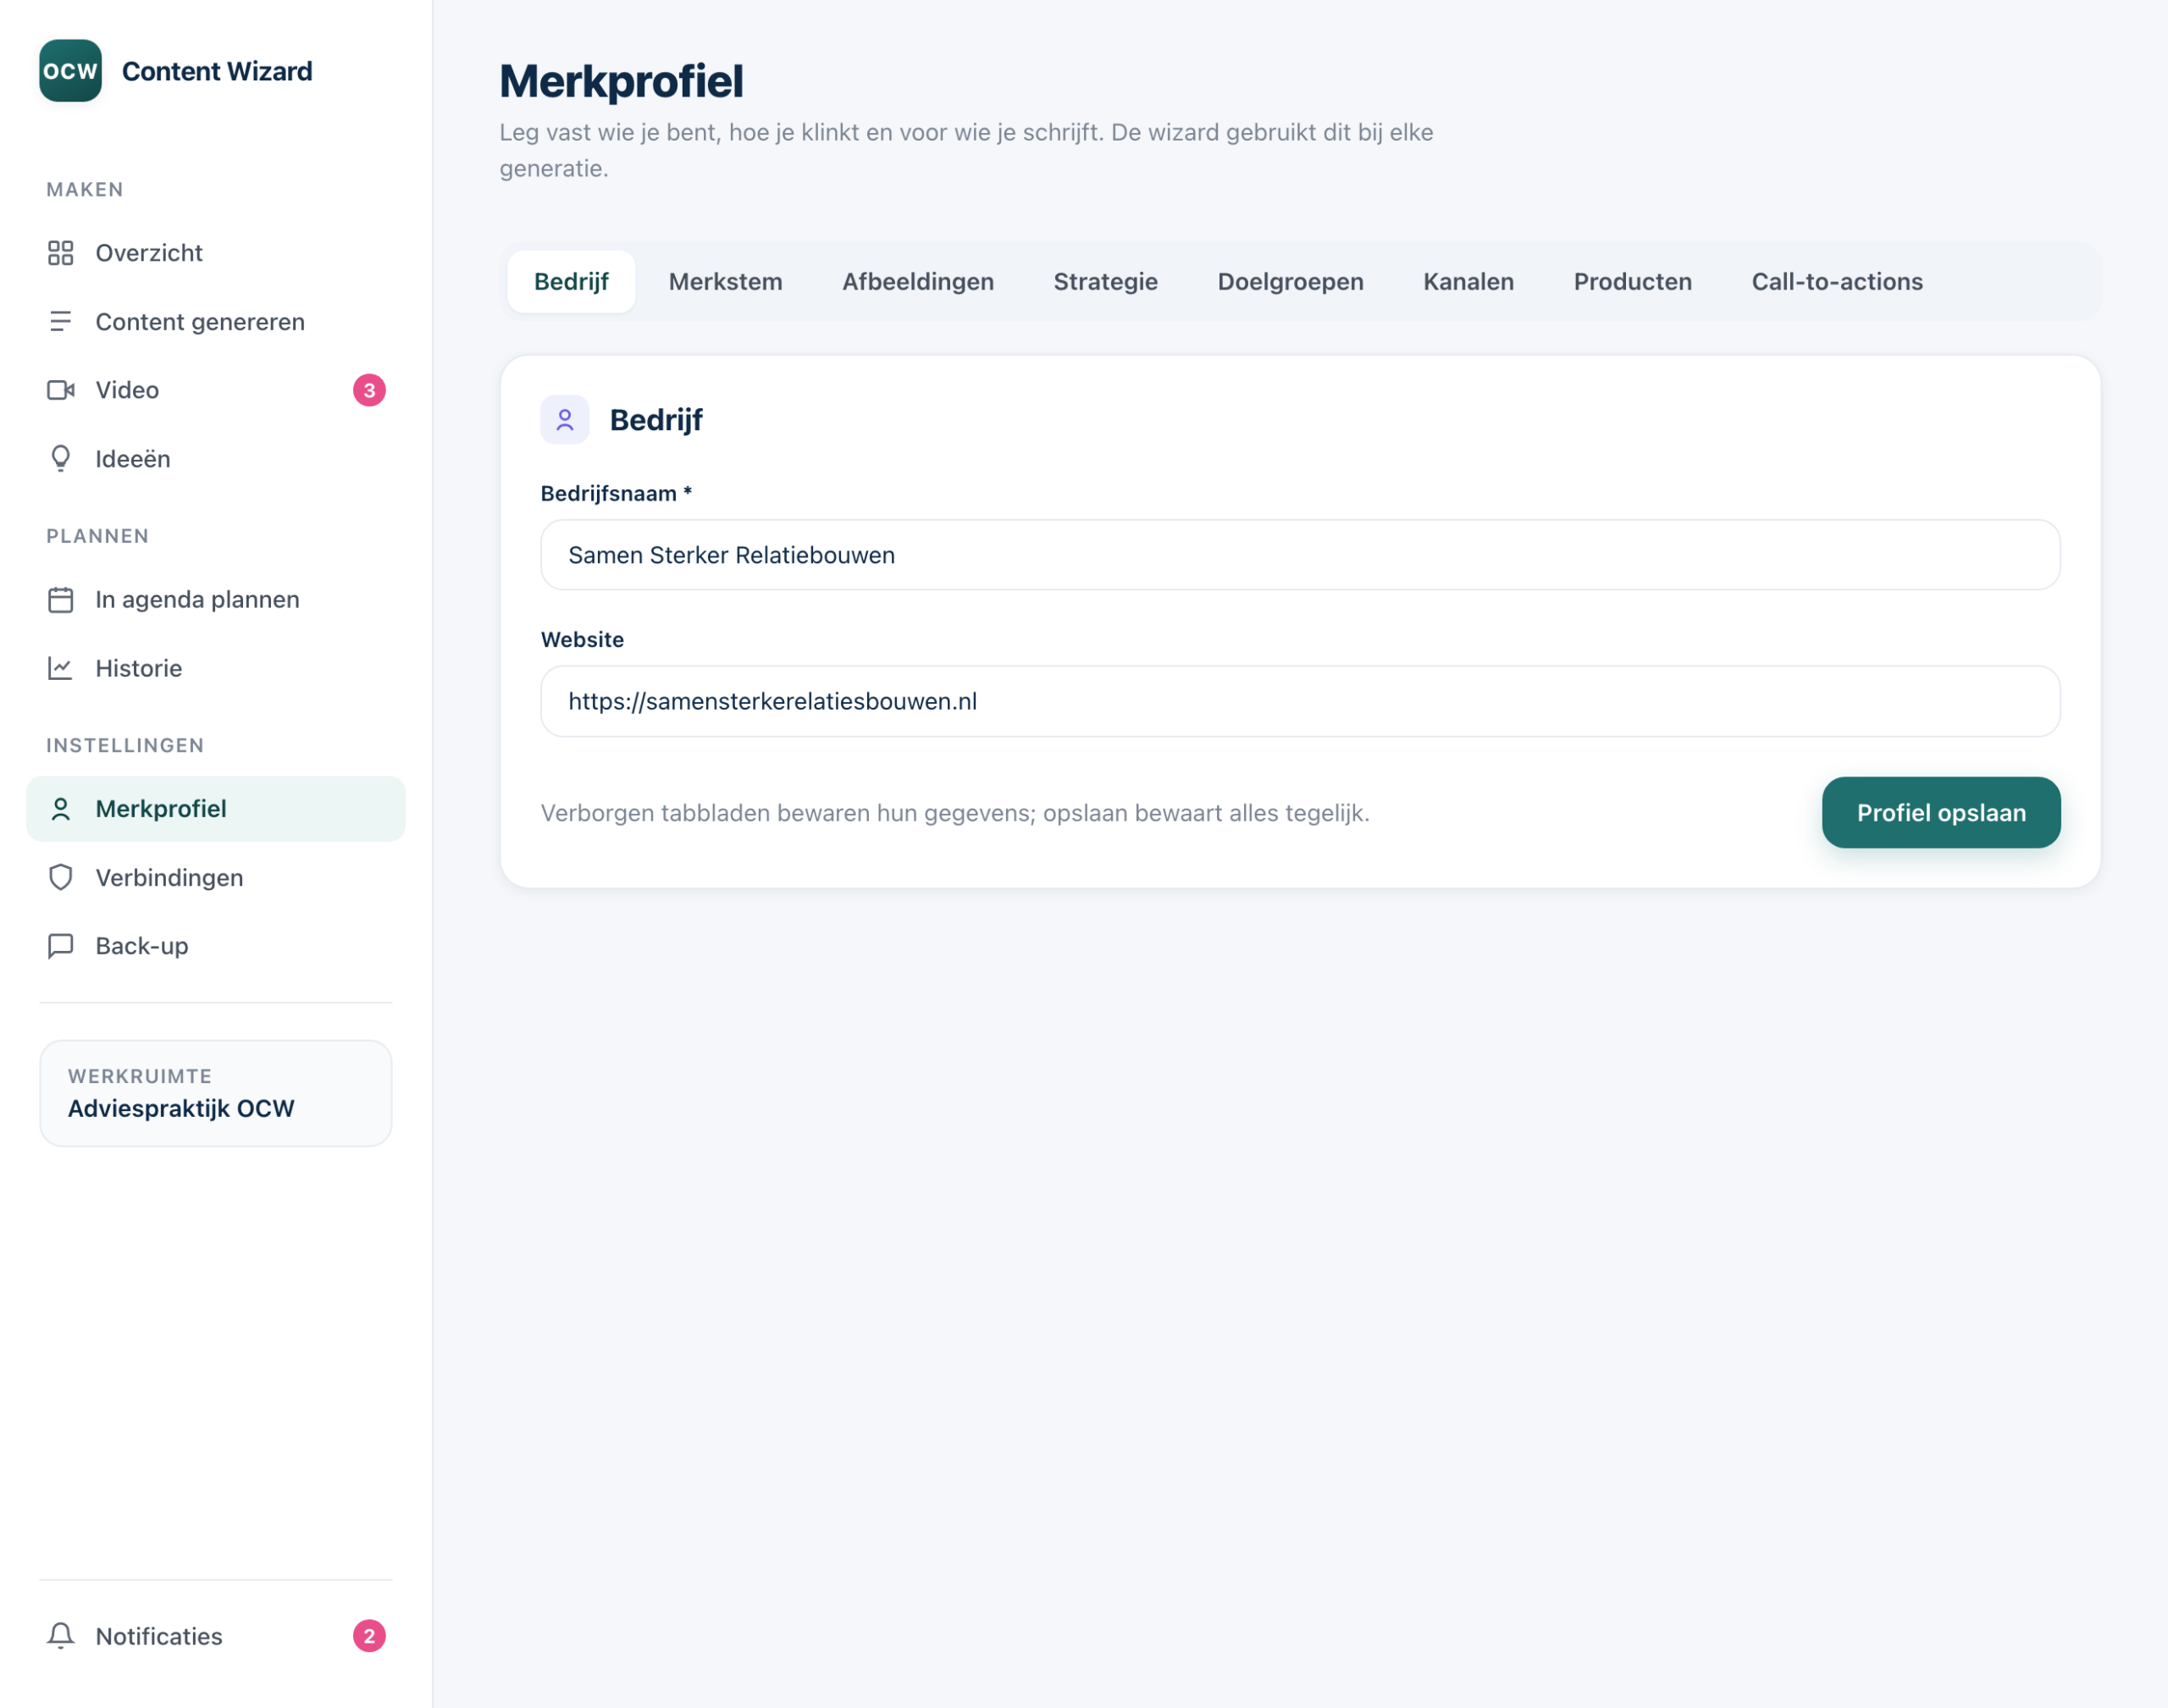This screenshot has height=1708, width=2168.
Task: Click the Overzicht grid icon
Action: coord(61,253)
